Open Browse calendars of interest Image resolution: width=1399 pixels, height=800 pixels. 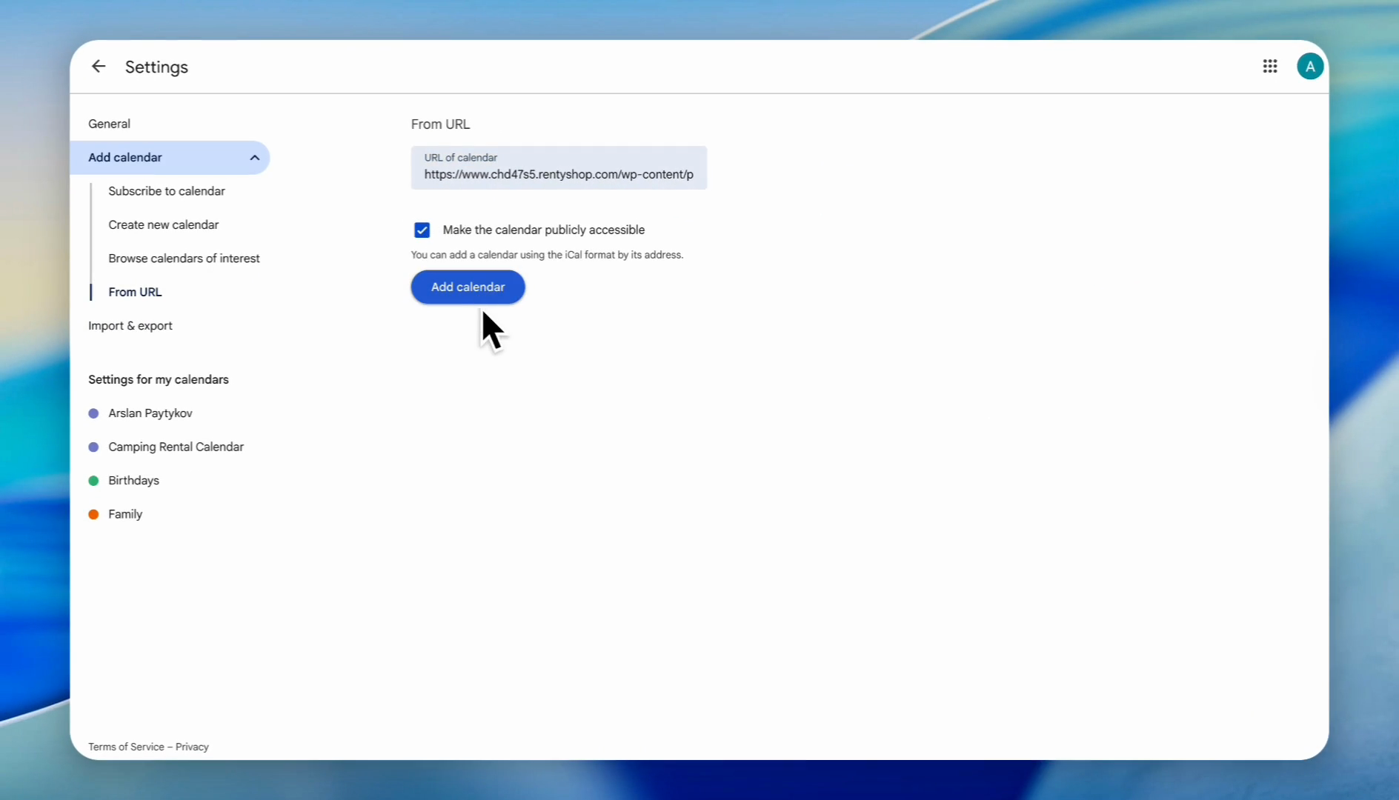tap(184, 258)
